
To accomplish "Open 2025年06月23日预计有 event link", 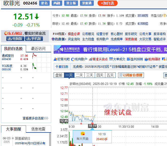I will point(30,143).
